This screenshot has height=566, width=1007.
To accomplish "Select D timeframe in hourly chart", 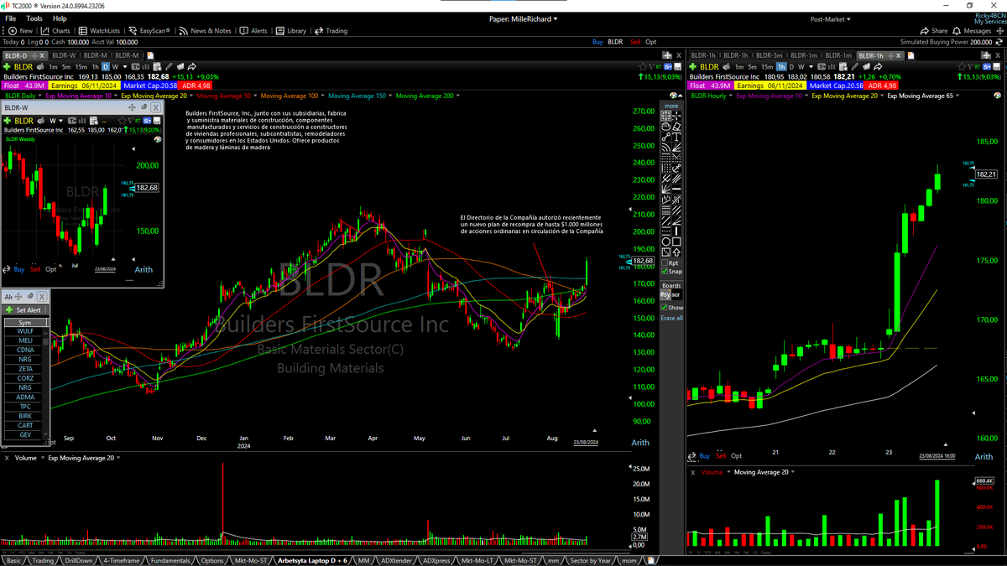I will pos(791,66).
